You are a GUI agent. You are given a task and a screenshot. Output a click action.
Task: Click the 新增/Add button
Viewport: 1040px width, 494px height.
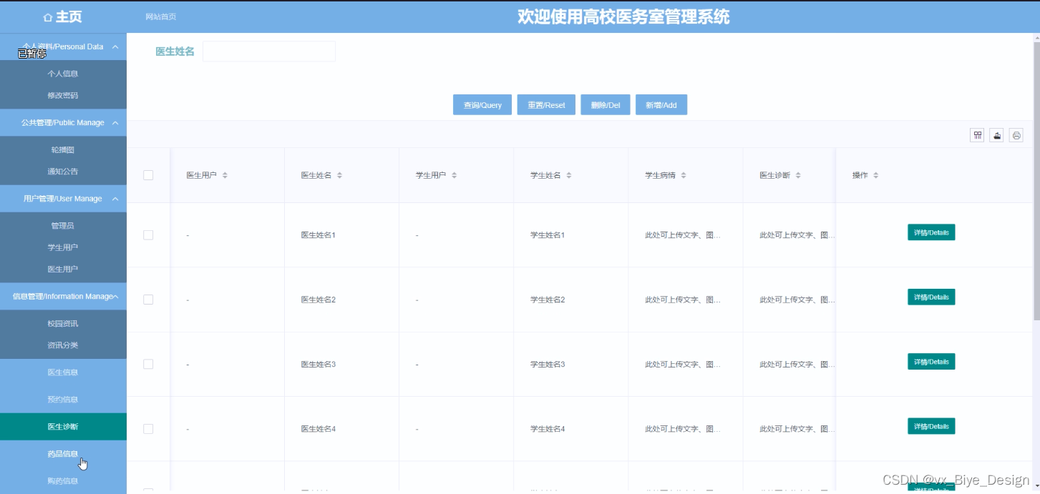661,105
